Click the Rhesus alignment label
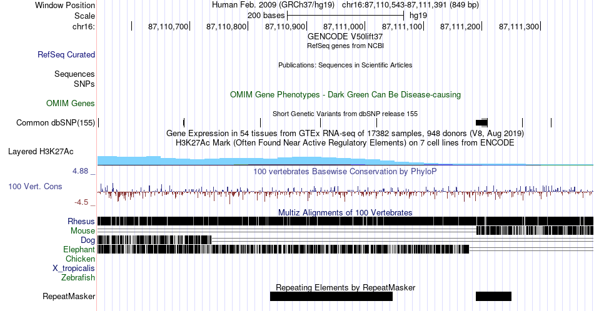The width and height of the screenshot is (594, 311). 81,221
